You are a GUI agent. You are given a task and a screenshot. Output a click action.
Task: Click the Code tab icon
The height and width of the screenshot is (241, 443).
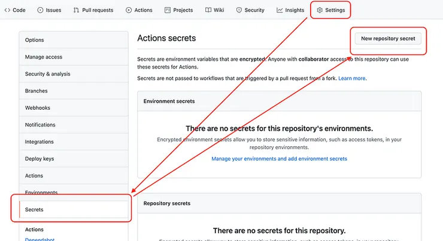tap(7, 10)
